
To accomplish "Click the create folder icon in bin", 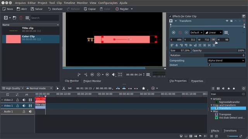I will tap(15, 18).
